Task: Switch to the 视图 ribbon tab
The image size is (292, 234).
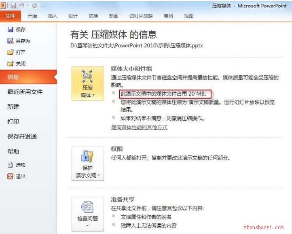Action: (x=188, y=16)
